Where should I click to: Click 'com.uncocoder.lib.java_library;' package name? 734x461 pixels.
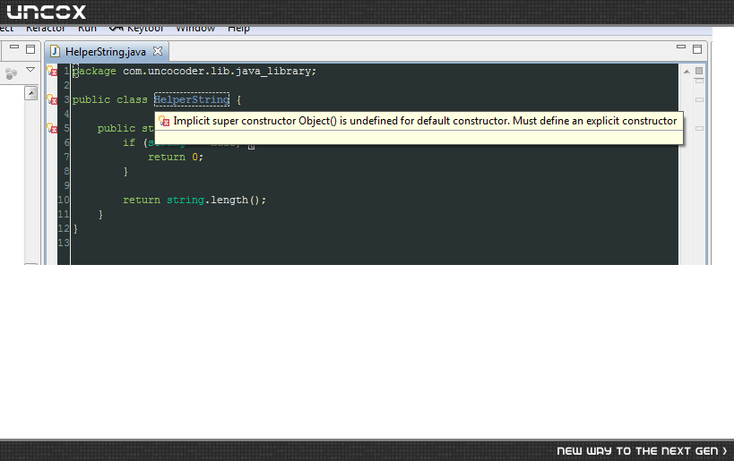[x=220, y=71]
